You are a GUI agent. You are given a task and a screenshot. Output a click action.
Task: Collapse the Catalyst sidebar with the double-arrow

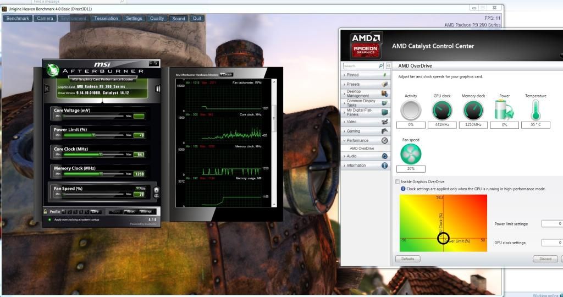coord(388,66)
